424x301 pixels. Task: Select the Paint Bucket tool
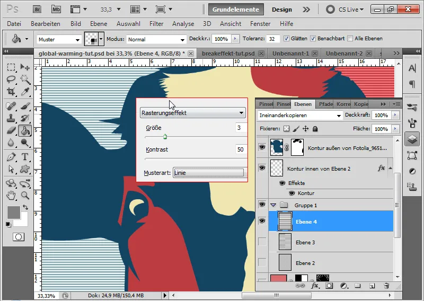(x=25, y=130)
